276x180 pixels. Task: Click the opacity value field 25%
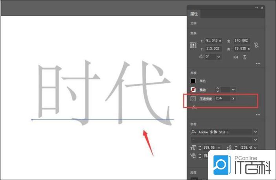point(223,98)
